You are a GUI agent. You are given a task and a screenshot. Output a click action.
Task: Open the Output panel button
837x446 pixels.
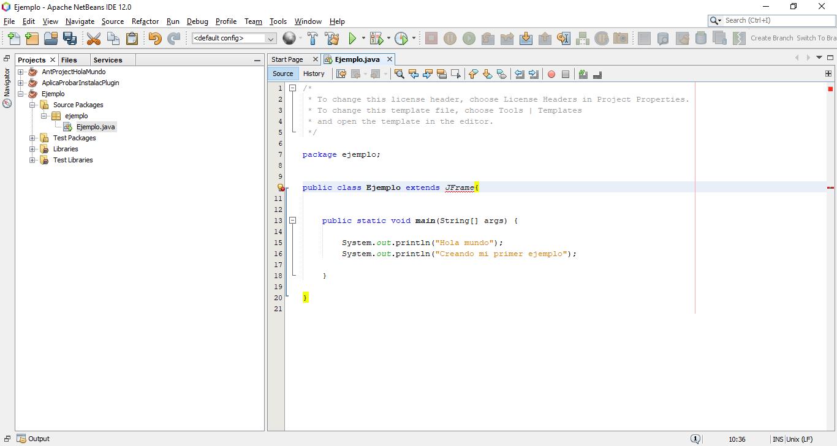click(34, 439)
